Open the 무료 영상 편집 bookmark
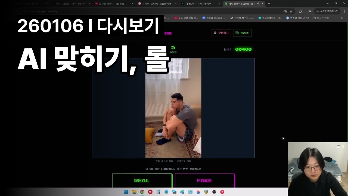The width and height of the screenshot is (348, 196). pos(186,18)
